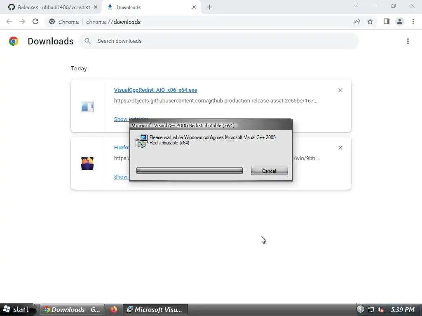The image size is (422, 316).
Task: Open the Chrome profile menu
Action: click(x=400, y=22)
